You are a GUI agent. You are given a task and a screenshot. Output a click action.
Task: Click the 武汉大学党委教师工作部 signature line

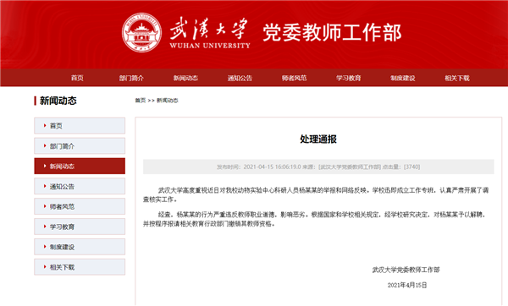click(x=406, y=270)
